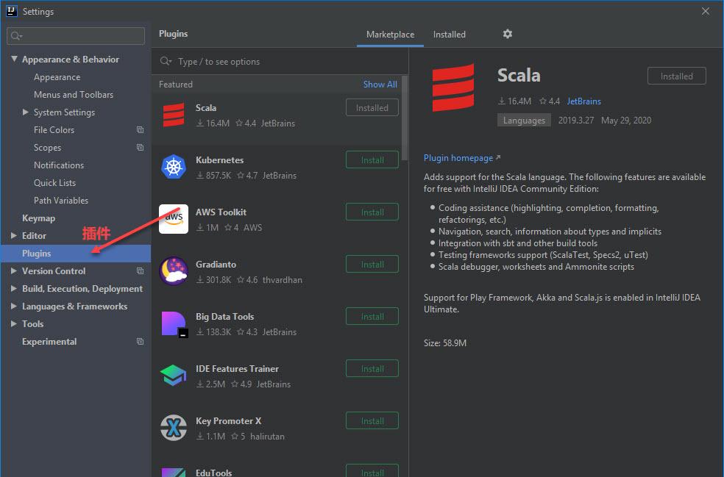This screenshot has width=724, height=477.
Task: Install the EduTools plugin
Action: (x=372, y=471)
